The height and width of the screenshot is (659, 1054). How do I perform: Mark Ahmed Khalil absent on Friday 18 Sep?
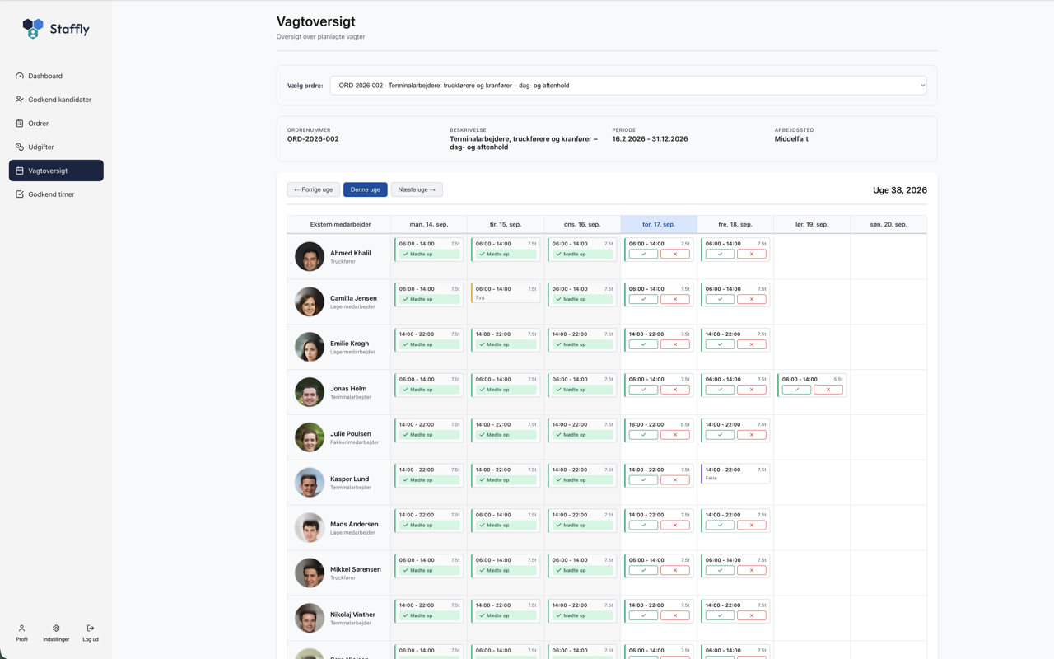[x=752, y=254]
